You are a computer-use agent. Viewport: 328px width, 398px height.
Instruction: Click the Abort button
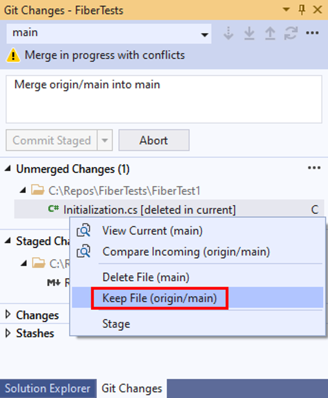click(154, 140)
